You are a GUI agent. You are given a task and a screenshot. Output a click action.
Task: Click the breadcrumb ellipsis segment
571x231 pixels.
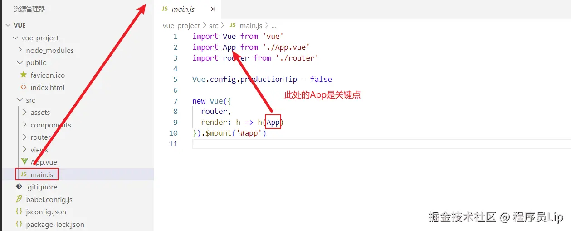tap(274, 26)
